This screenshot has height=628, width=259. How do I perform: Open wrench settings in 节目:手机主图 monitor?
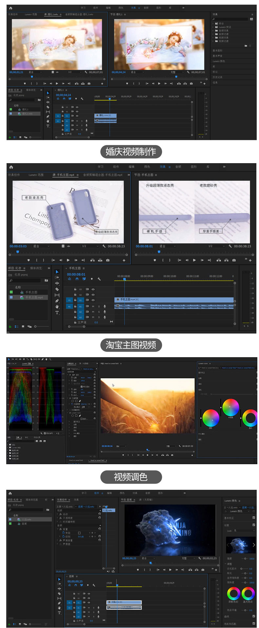click(x=230, y=246)
